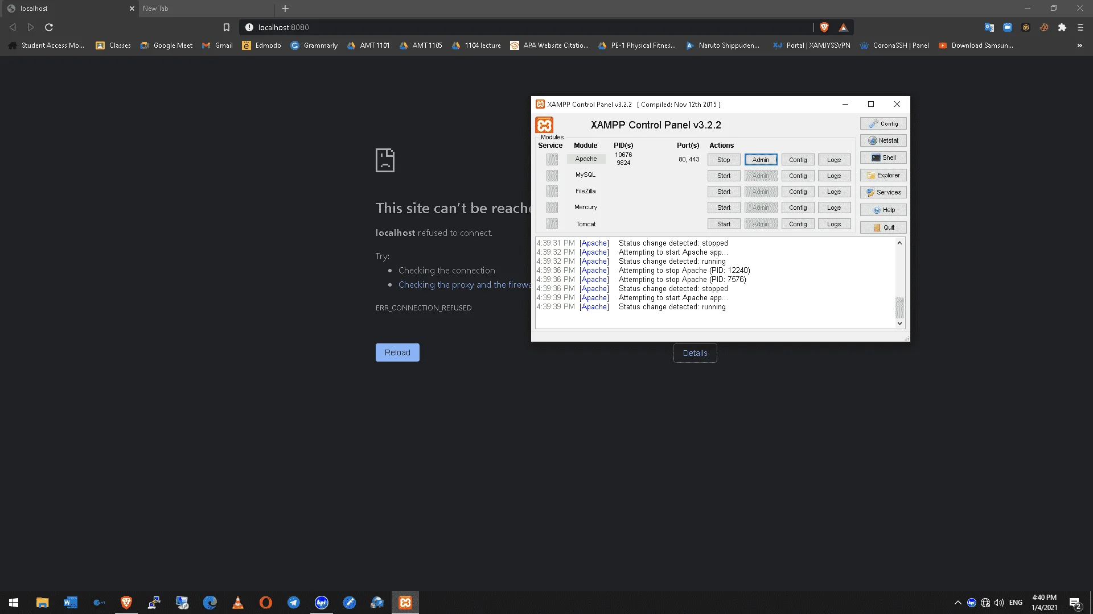Show more bookmarks chevron
The height and width of the screenshot is (614, 1093).
(1080, 45)
